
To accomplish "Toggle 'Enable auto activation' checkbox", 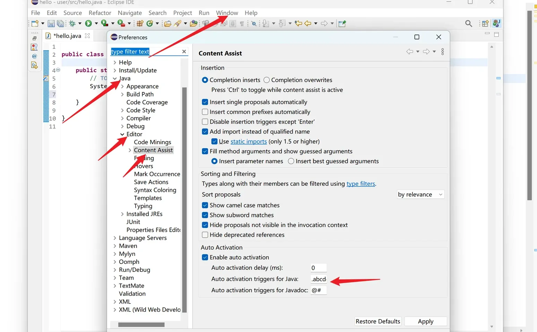I will pyautogui.click(x=205, y=257).
